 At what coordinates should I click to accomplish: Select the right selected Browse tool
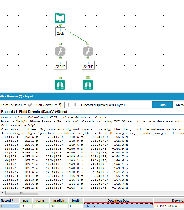pyautogui.click(x=88, y=85)
